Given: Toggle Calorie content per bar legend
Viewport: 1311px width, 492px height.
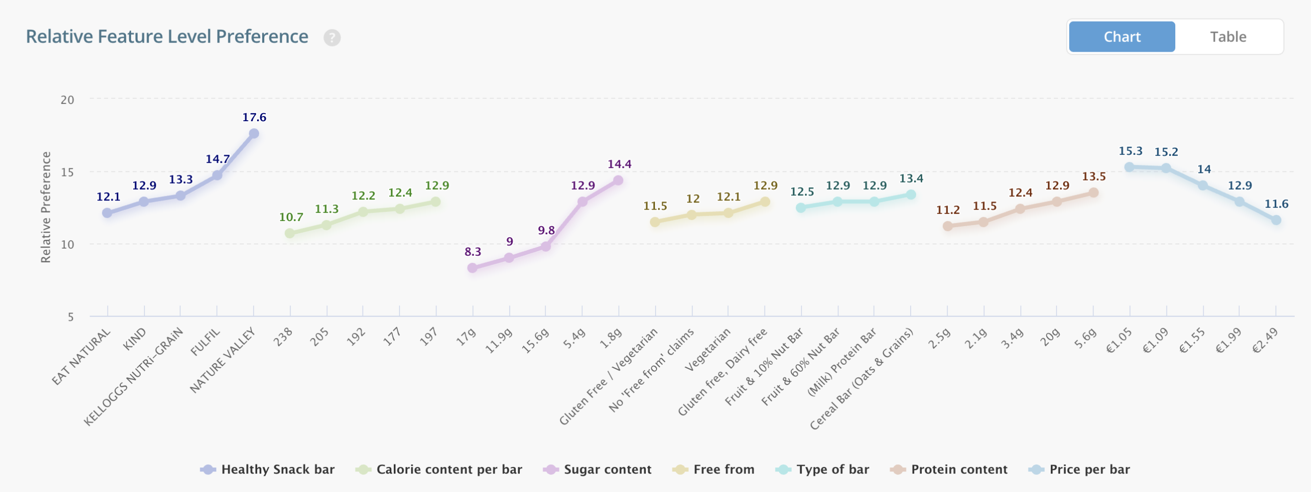Looking at the screenshot, I should click(439, 469).
